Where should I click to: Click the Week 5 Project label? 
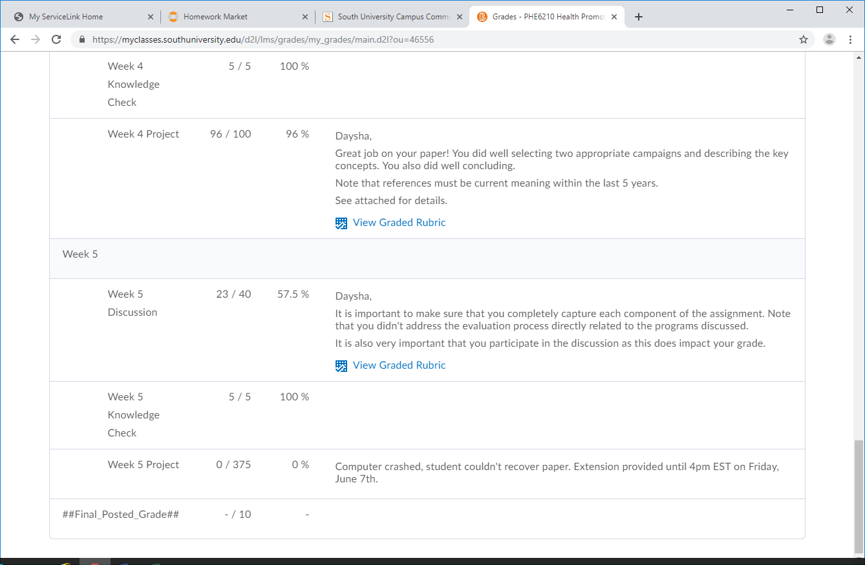(x=144, y=464)
